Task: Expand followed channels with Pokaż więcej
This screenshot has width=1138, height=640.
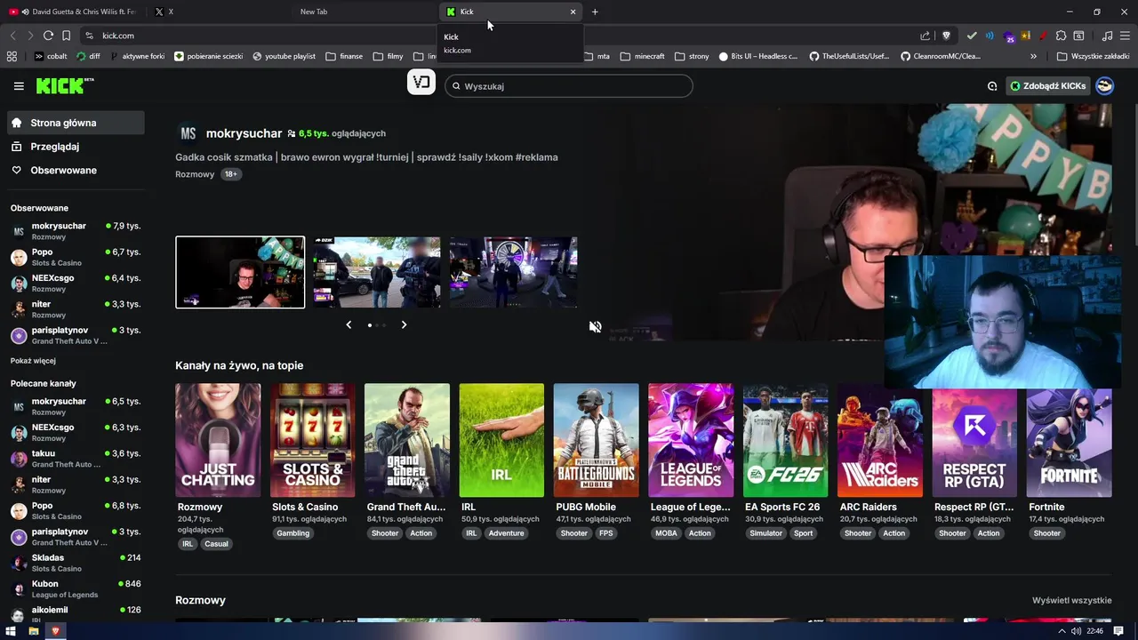Action: point(33,361)
